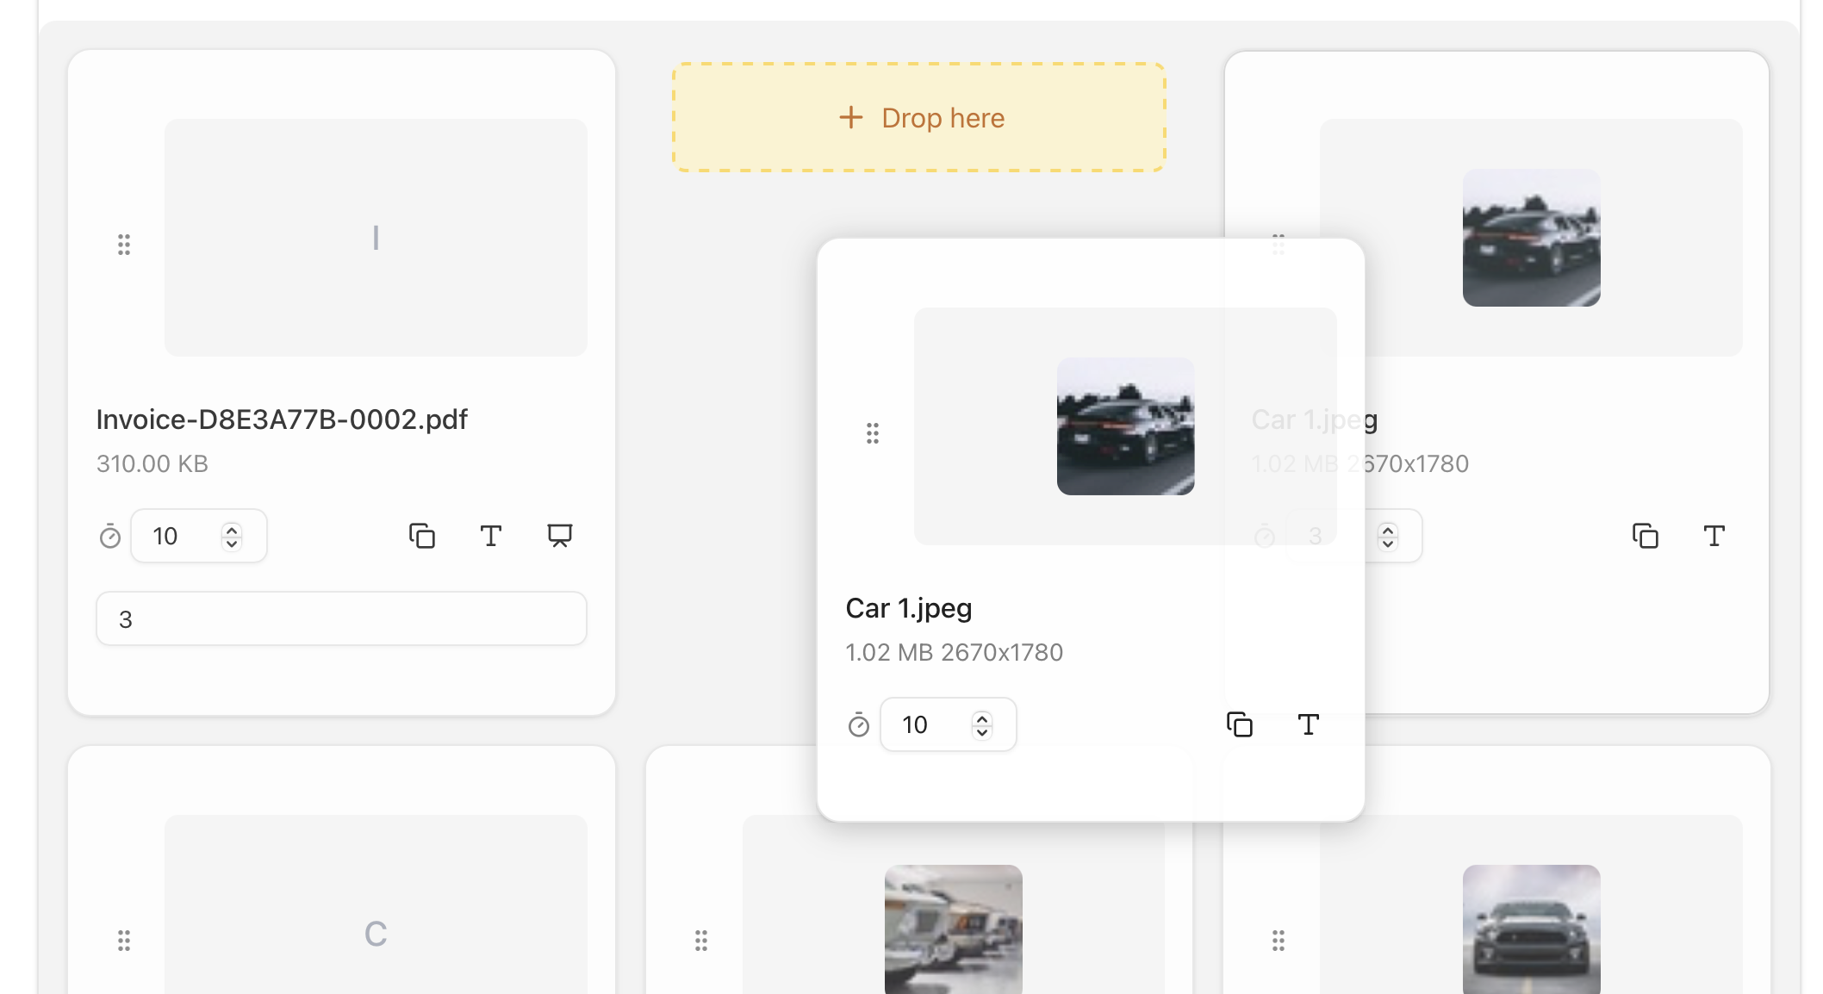The image size is (1823, 994).
Task: Click the text icon on the floating Car 1.jpeg card
Action: [1308, 724]
